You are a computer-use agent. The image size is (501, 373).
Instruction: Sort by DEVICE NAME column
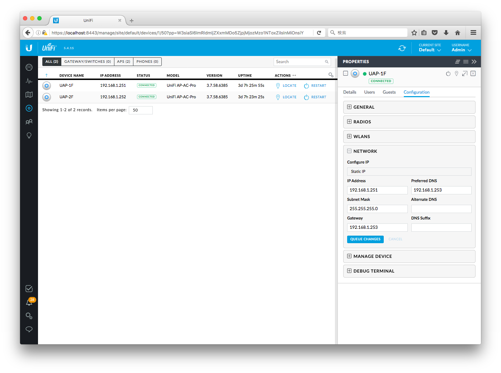72,76
